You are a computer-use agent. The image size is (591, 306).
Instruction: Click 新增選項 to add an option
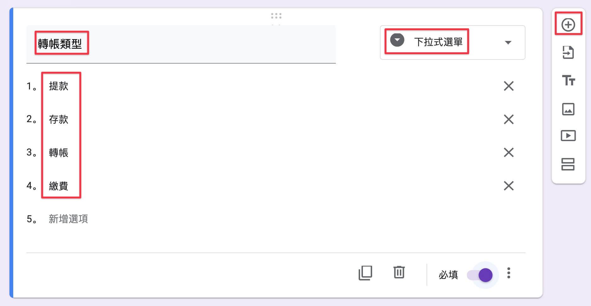68,219
